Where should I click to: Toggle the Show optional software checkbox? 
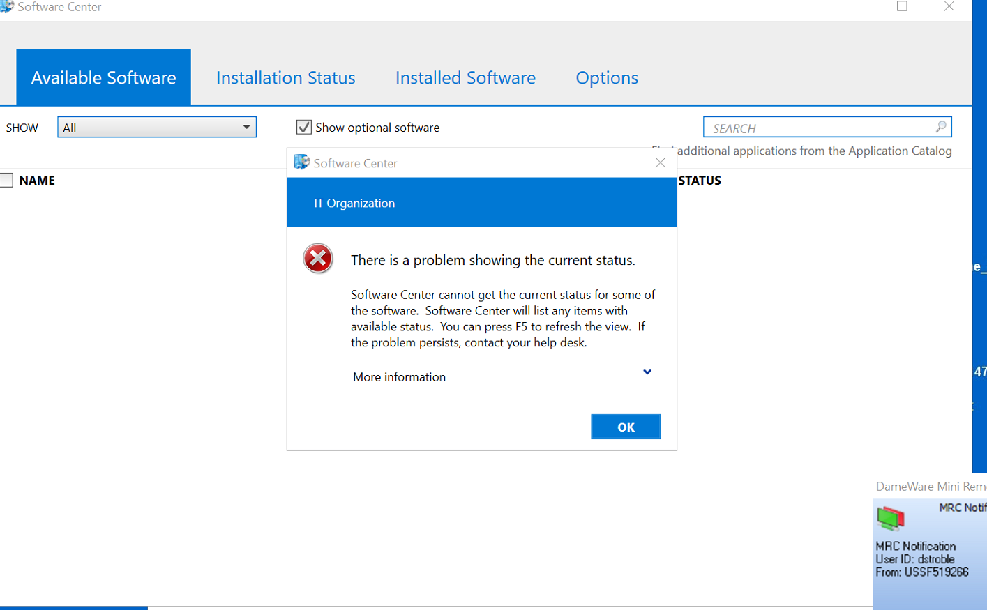coord(304,127)
